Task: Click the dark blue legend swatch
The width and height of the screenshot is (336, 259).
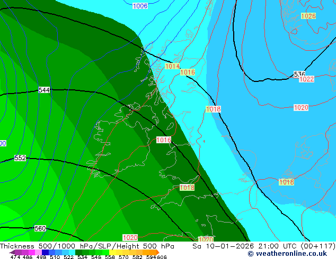Action: 45,252
